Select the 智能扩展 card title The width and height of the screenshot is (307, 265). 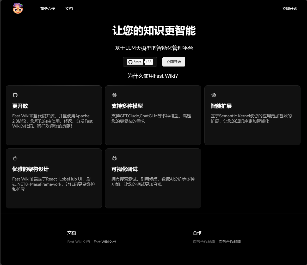(x=221, y=106)
